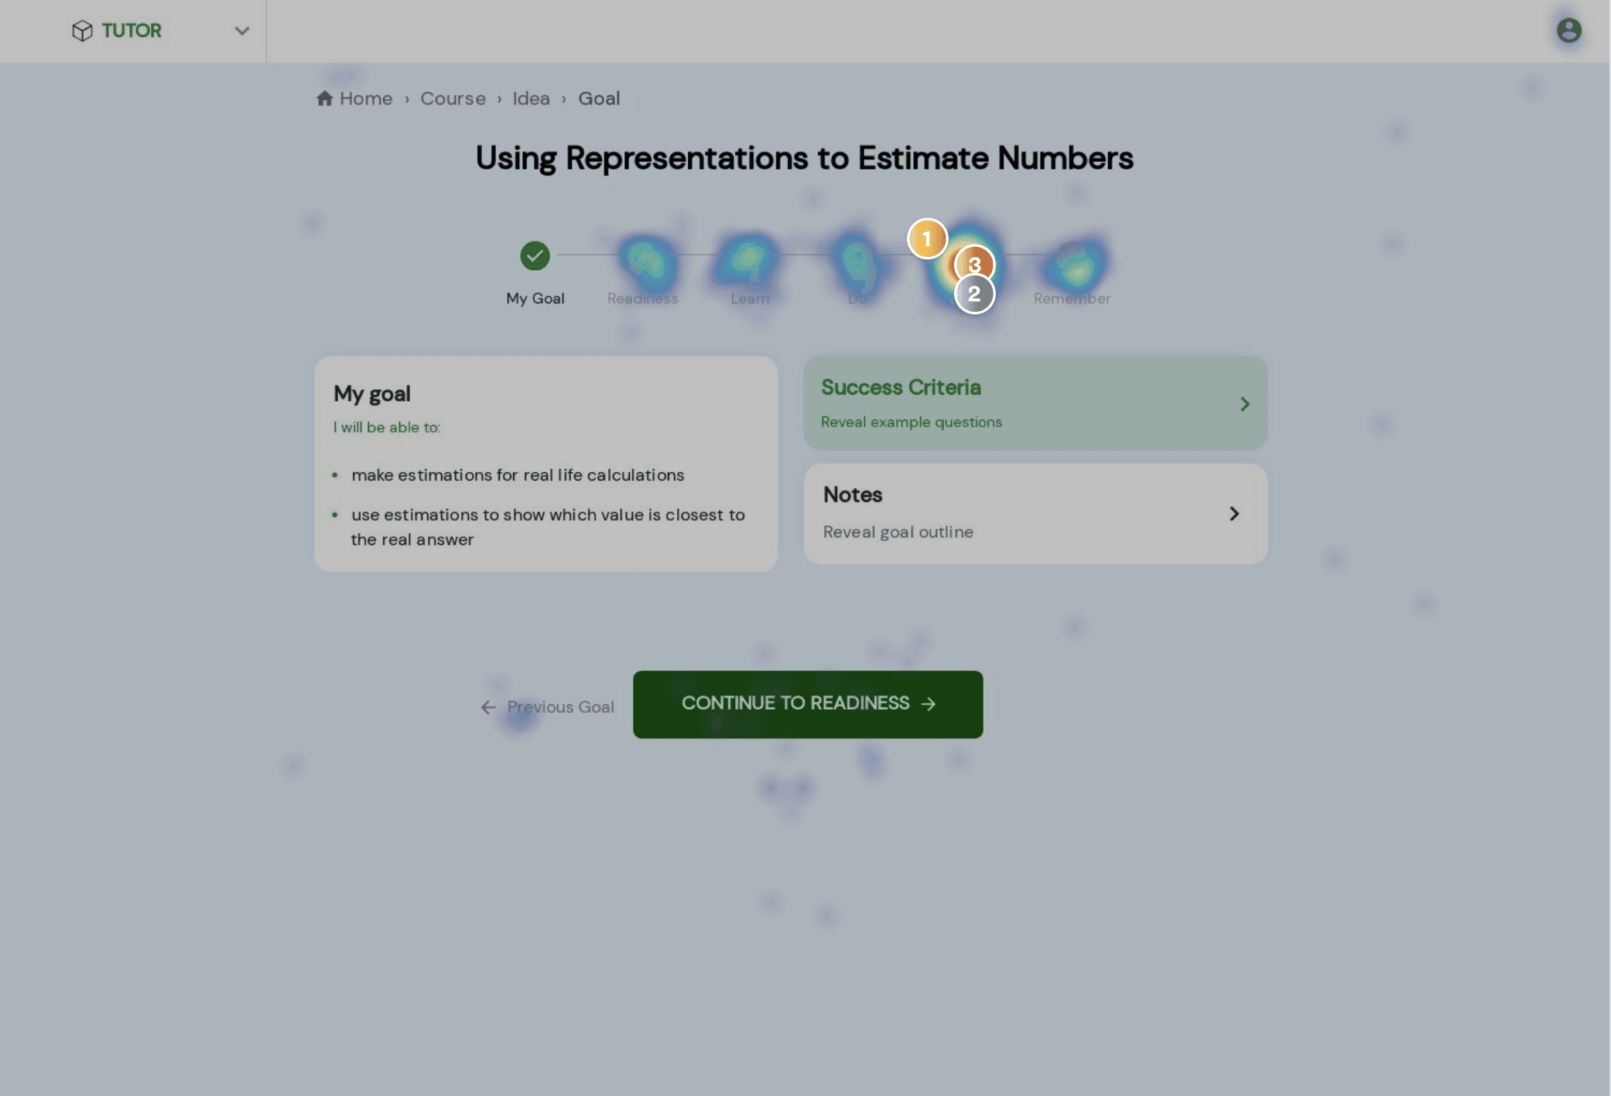Select the Learn step icon

coord(750,256)
